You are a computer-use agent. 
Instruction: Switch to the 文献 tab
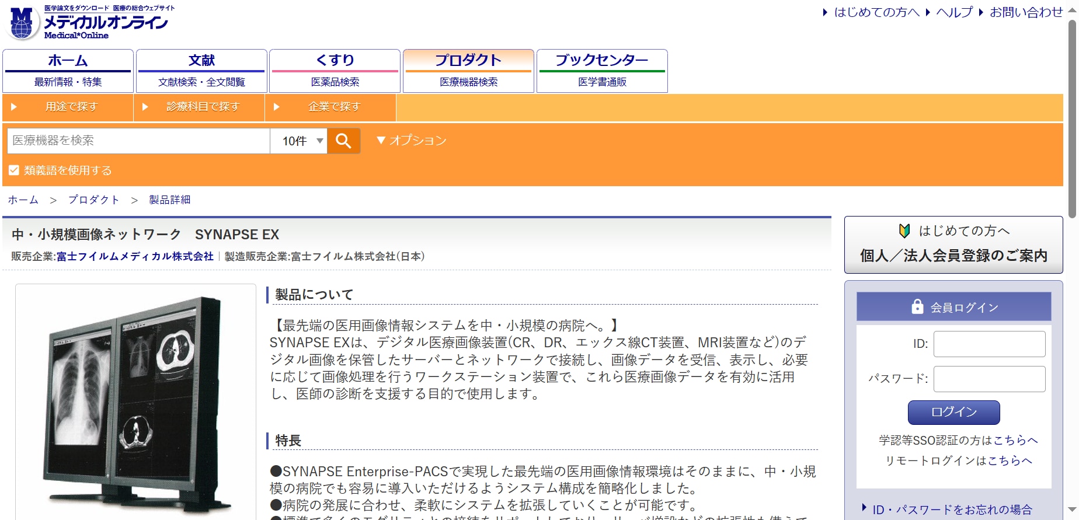click(x=201, y=71)
